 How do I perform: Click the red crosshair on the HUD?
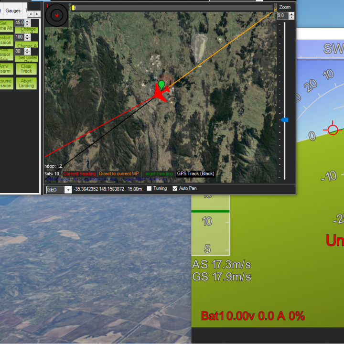tap(333, 129)
